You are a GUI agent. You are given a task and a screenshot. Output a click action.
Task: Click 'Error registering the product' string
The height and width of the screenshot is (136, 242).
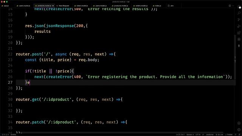122,77
